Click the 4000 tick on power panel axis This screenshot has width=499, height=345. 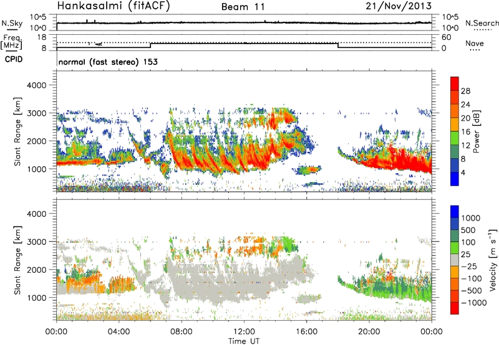click(36, 85)
